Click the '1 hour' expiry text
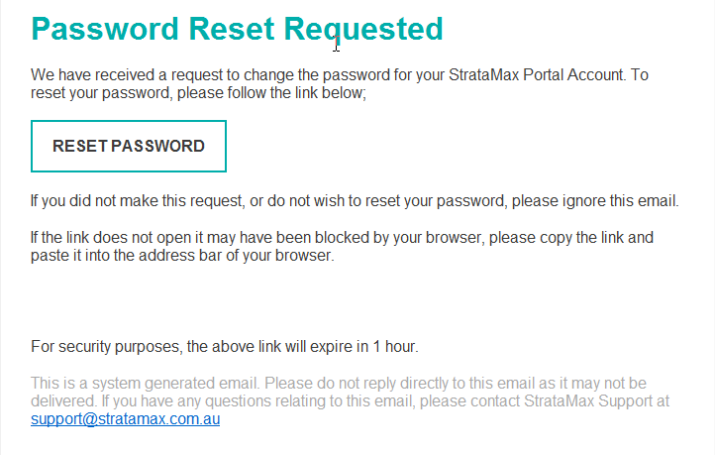The image size is (715, 455). (394, 346)
